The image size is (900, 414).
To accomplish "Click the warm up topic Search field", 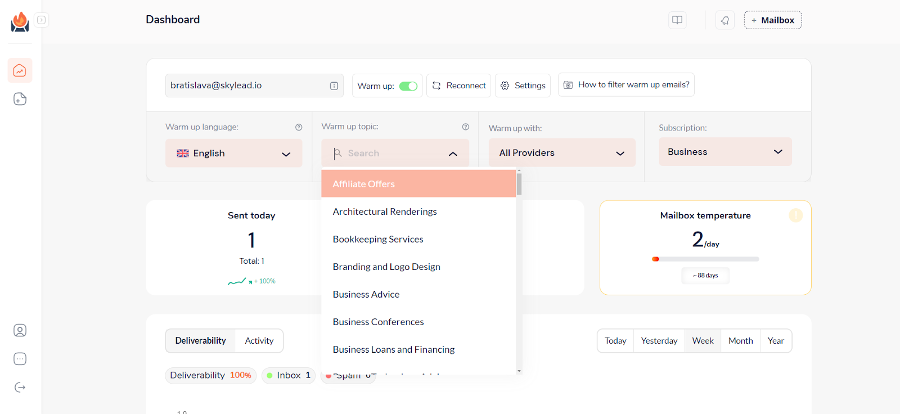I will click(394, 153).
